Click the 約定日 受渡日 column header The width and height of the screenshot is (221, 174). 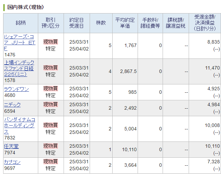(77, 23)
